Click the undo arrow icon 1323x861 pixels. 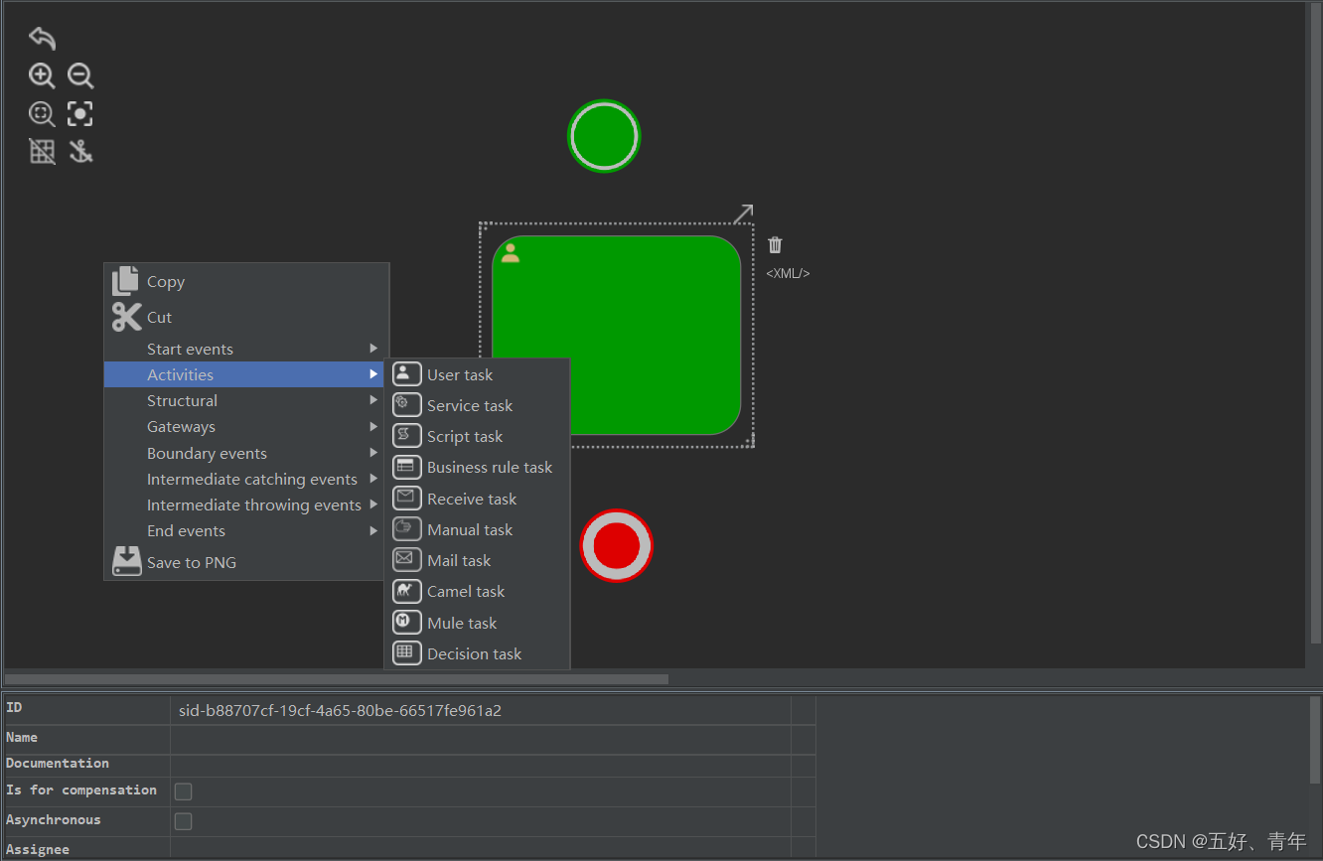(42, 39)
